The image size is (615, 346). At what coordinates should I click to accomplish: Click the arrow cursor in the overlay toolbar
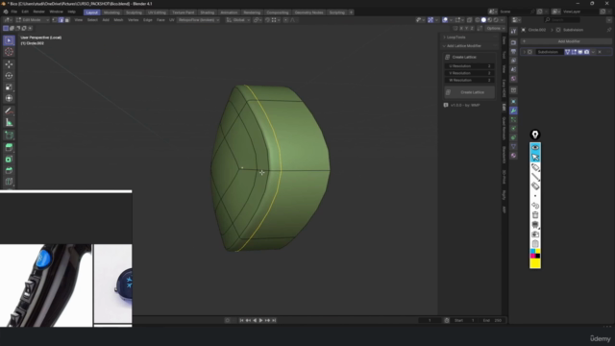tap(535, 158)
